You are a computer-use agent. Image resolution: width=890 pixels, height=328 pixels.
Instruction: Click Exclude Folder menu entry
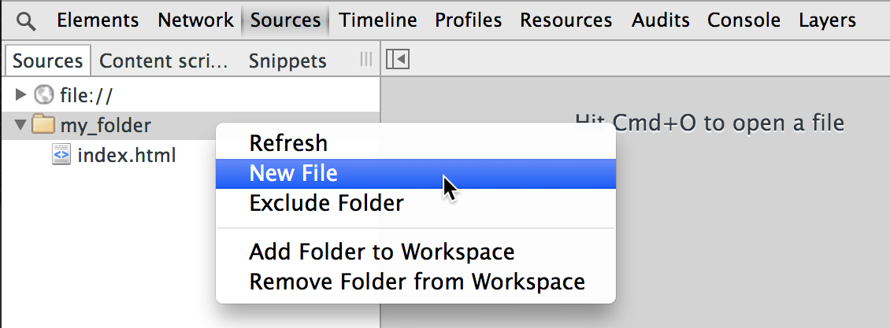pyautogui.click(x=326, y=204)
